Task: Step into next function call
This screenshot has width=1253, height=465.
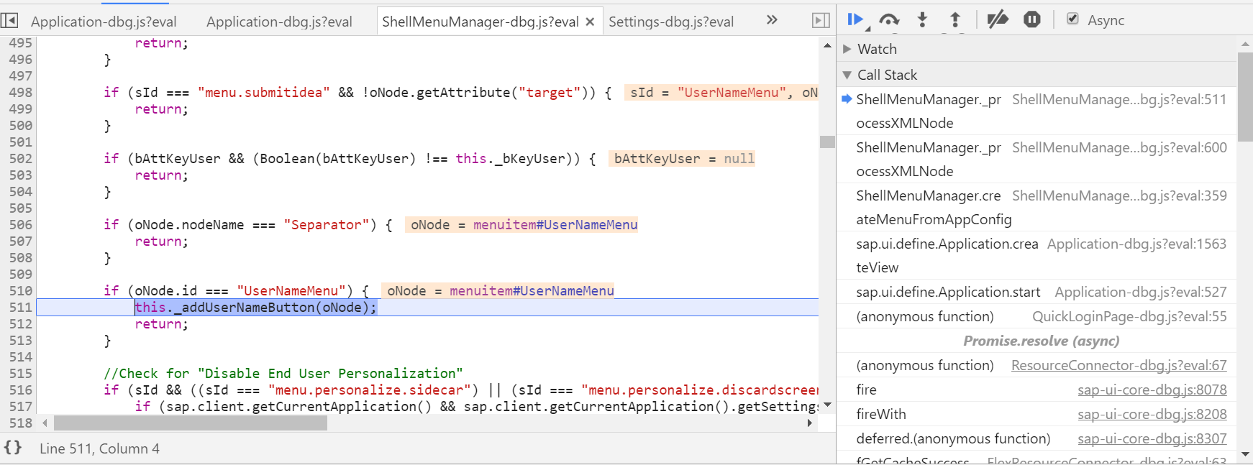Action: (922, 20)
